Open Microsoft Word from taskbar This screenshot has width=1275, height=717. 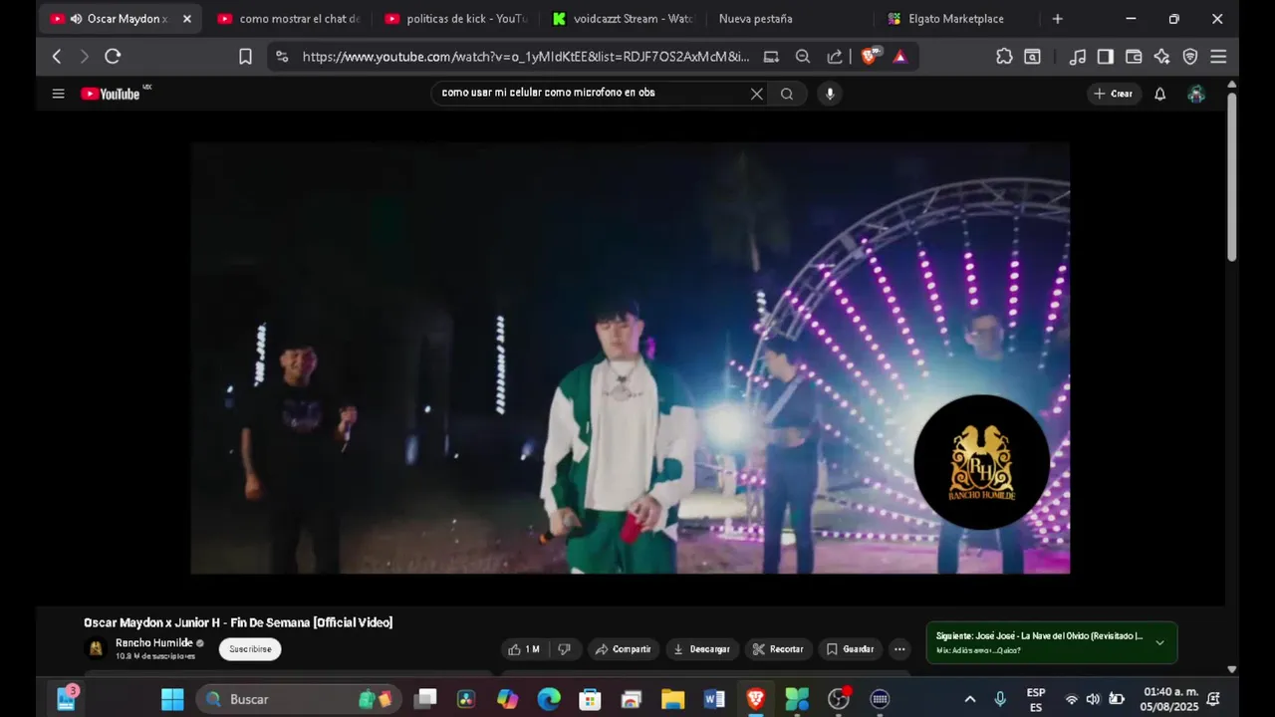click(x=714, y=699)
